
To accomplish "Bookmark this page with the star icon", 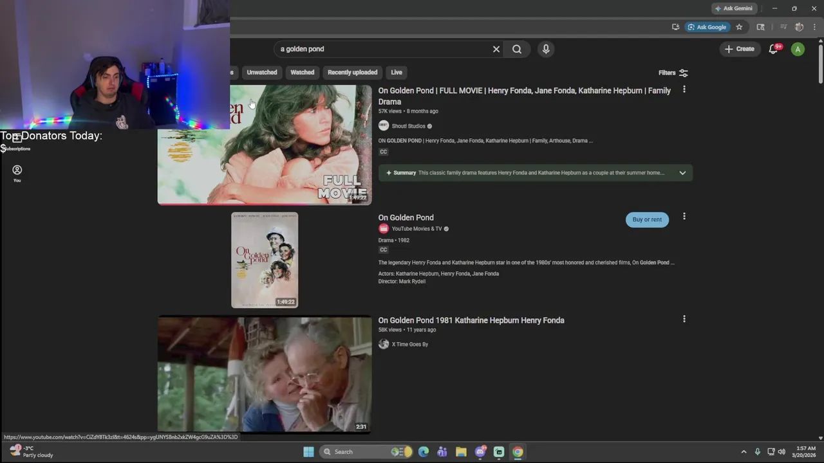I will tap(739, 27).
